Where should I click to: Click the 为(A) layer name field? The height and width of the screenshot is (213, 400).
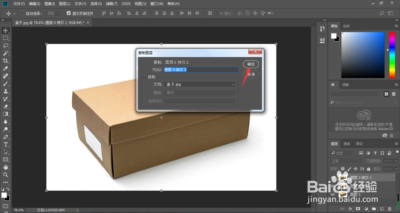pyautogui.click(x=201, y=70)
